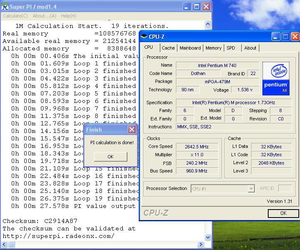The width and height of the screenshot is (300, 250).
Task: Click the Intel Inside Pentium M logo
Action: tap(276, 78)
